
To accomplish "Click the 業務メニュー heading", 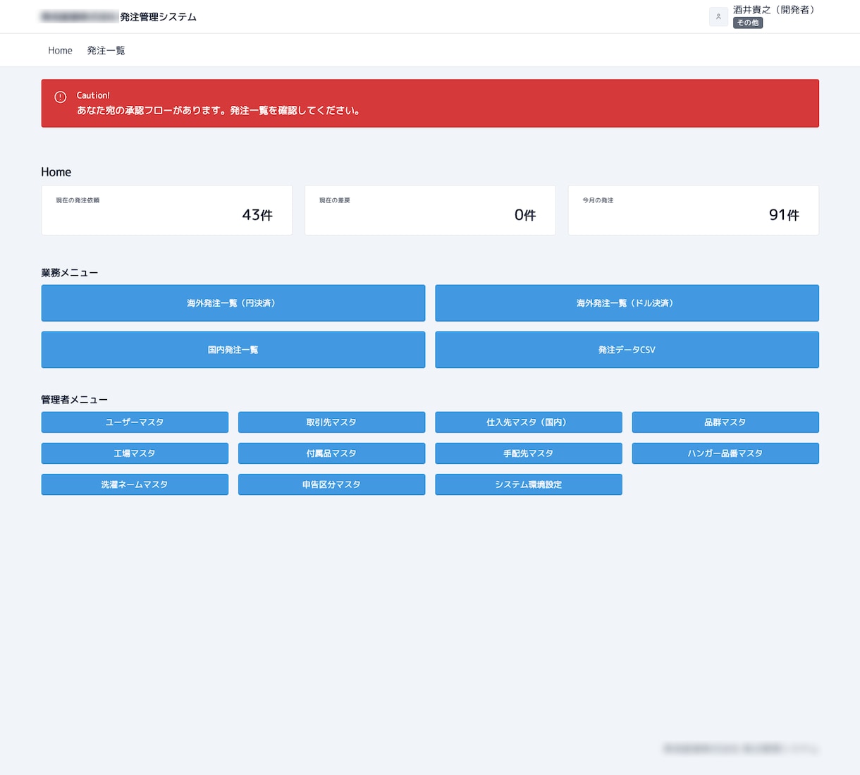I will [70, 273].
